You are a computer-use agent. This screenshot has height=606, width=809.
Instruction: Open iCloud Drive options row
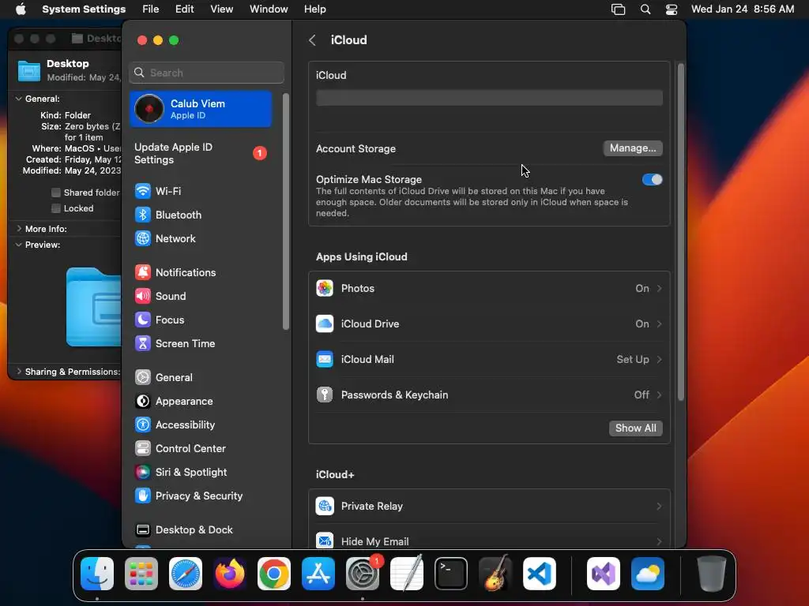point(489,324)
